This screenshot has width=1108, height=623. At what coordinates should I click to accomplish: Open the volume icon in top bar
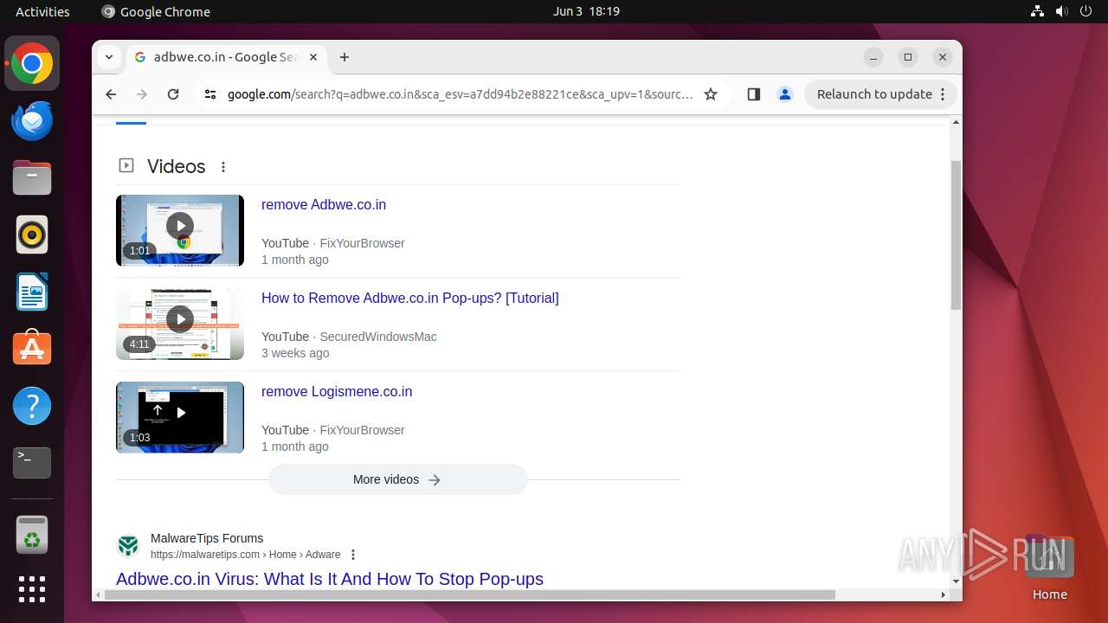pyautogui.click(x=1062, y=11)
